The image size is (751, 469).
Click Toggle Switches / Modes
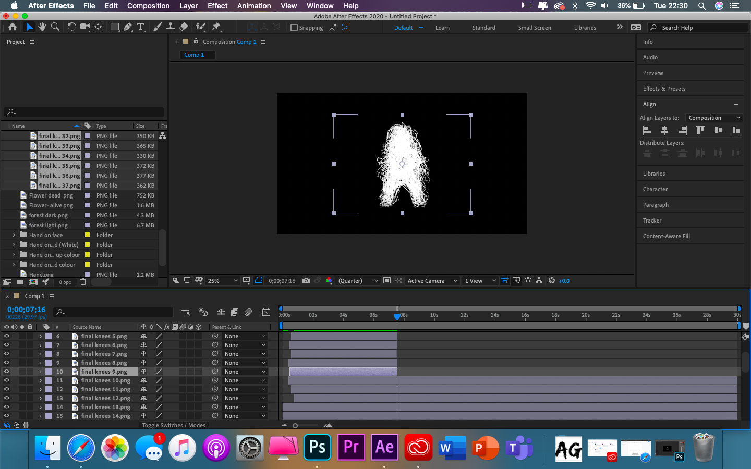coord(174,425)
